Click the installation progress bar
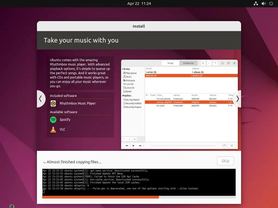This screenshot has height=208, width=278. click(139, 197)
